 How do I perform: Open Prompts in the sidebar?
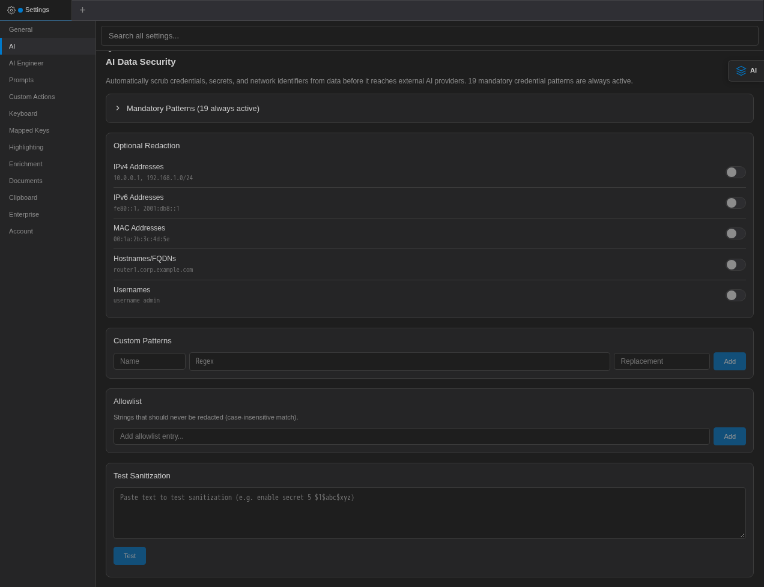(47, 80)
